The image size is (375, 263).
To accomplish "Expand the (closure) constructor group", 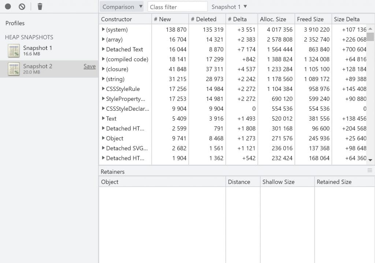I will (x=103, y=69).
